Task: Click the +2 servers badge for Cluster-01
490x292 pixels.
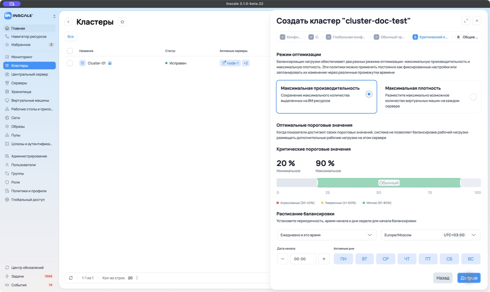Action: point(246,63)
